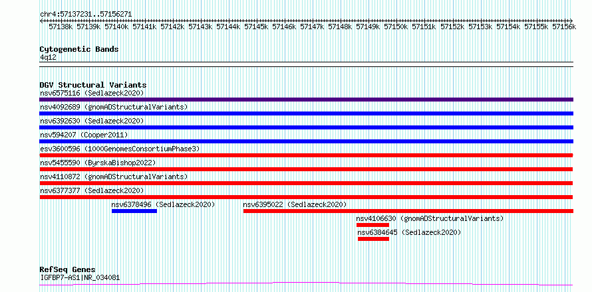592x292 pixels.
Task: Open the nsv6378496 variant label
Action: click(x=163, y=204)
